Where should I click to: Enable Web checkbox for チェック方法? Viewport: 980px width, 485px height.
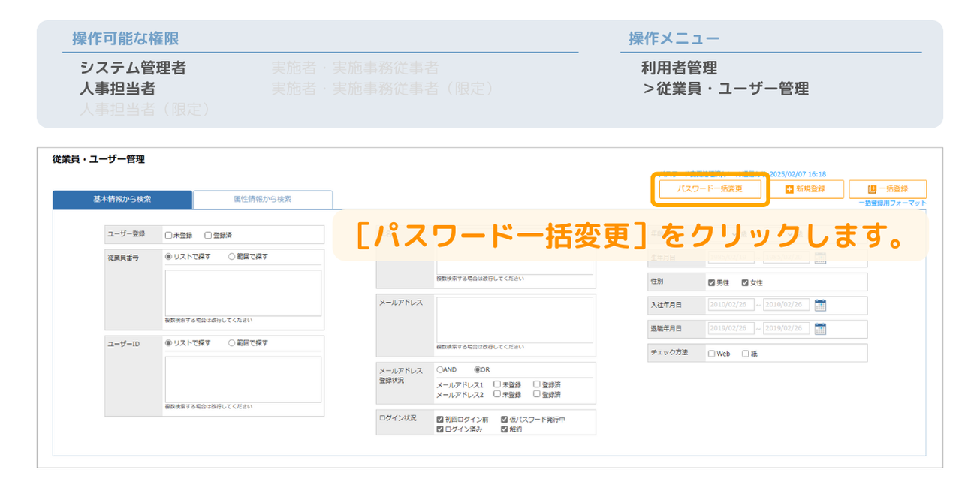[x=712, y=354]
